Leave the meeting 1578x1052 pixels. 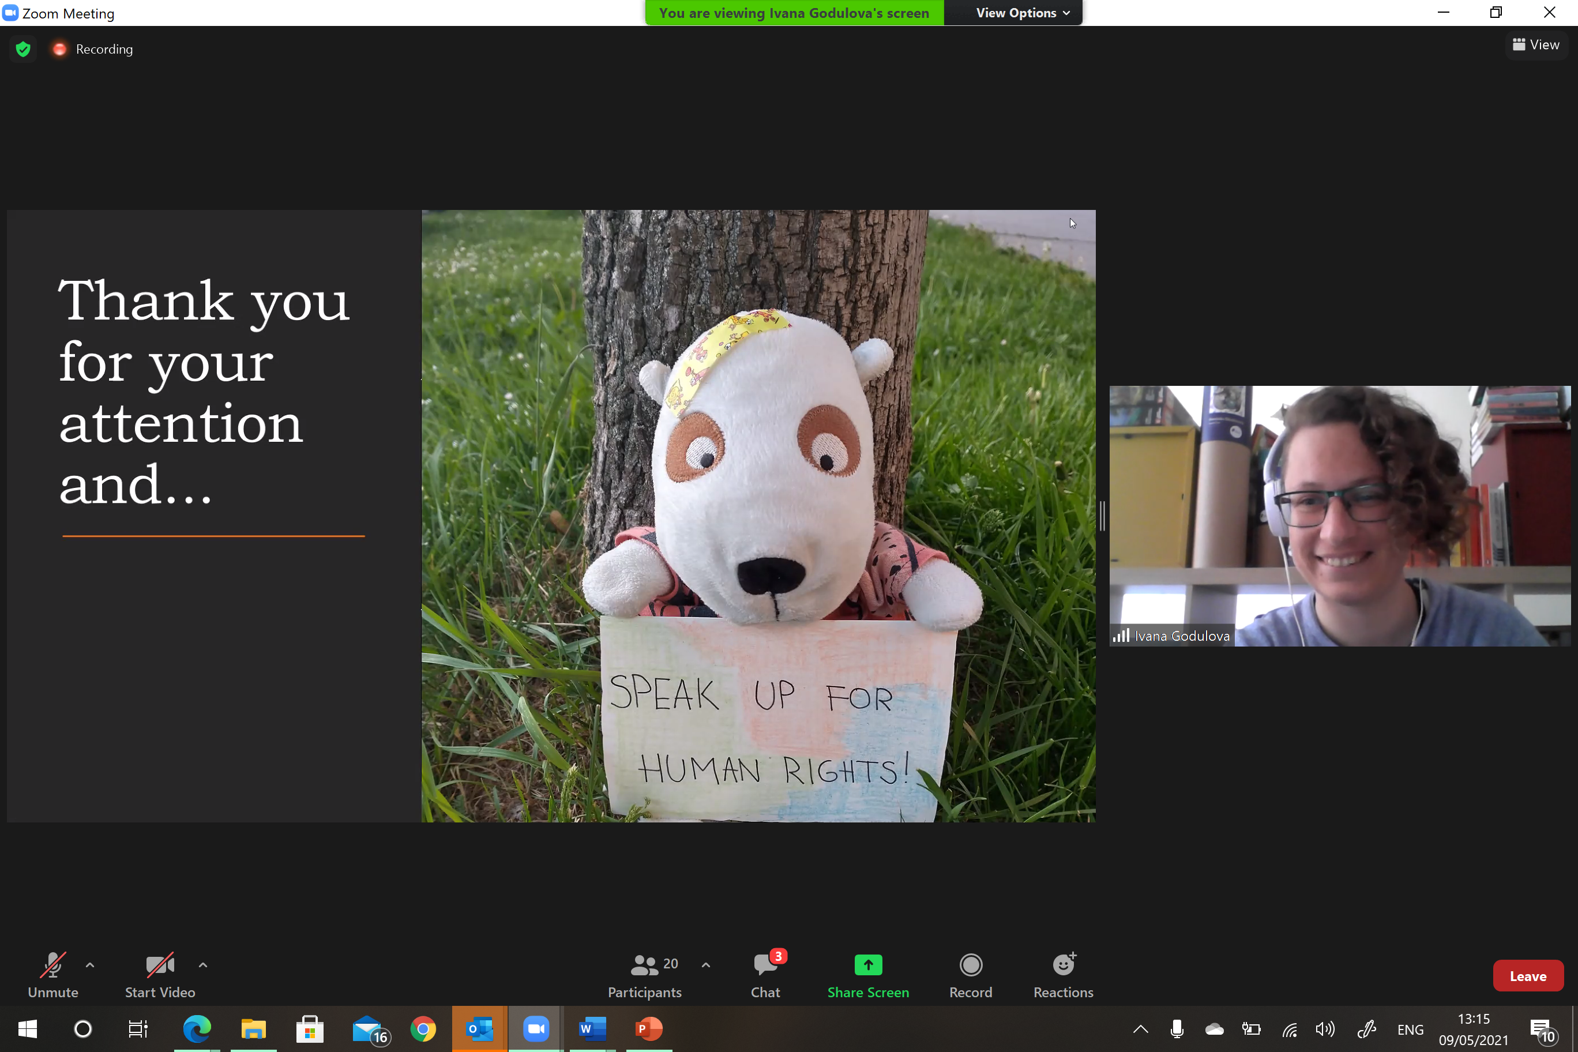[x=1528, y=976]
